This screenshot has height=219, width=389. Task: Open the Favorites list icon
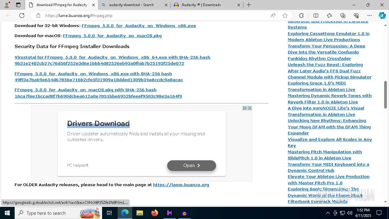pyautogui.click(x=329, y=16)
